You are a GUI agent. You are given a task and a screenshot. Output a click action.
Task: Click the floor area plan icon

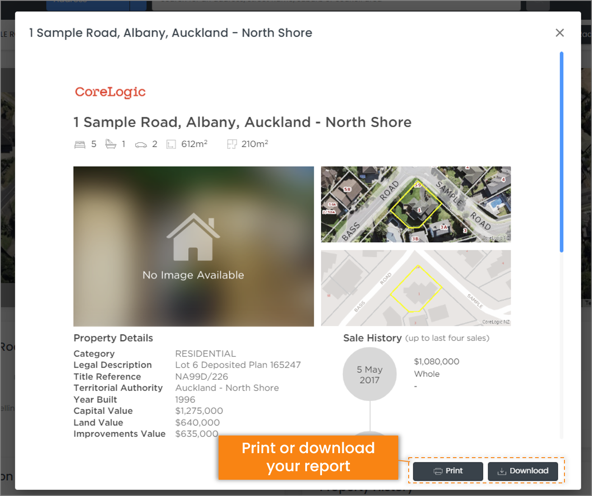[232, 144]
